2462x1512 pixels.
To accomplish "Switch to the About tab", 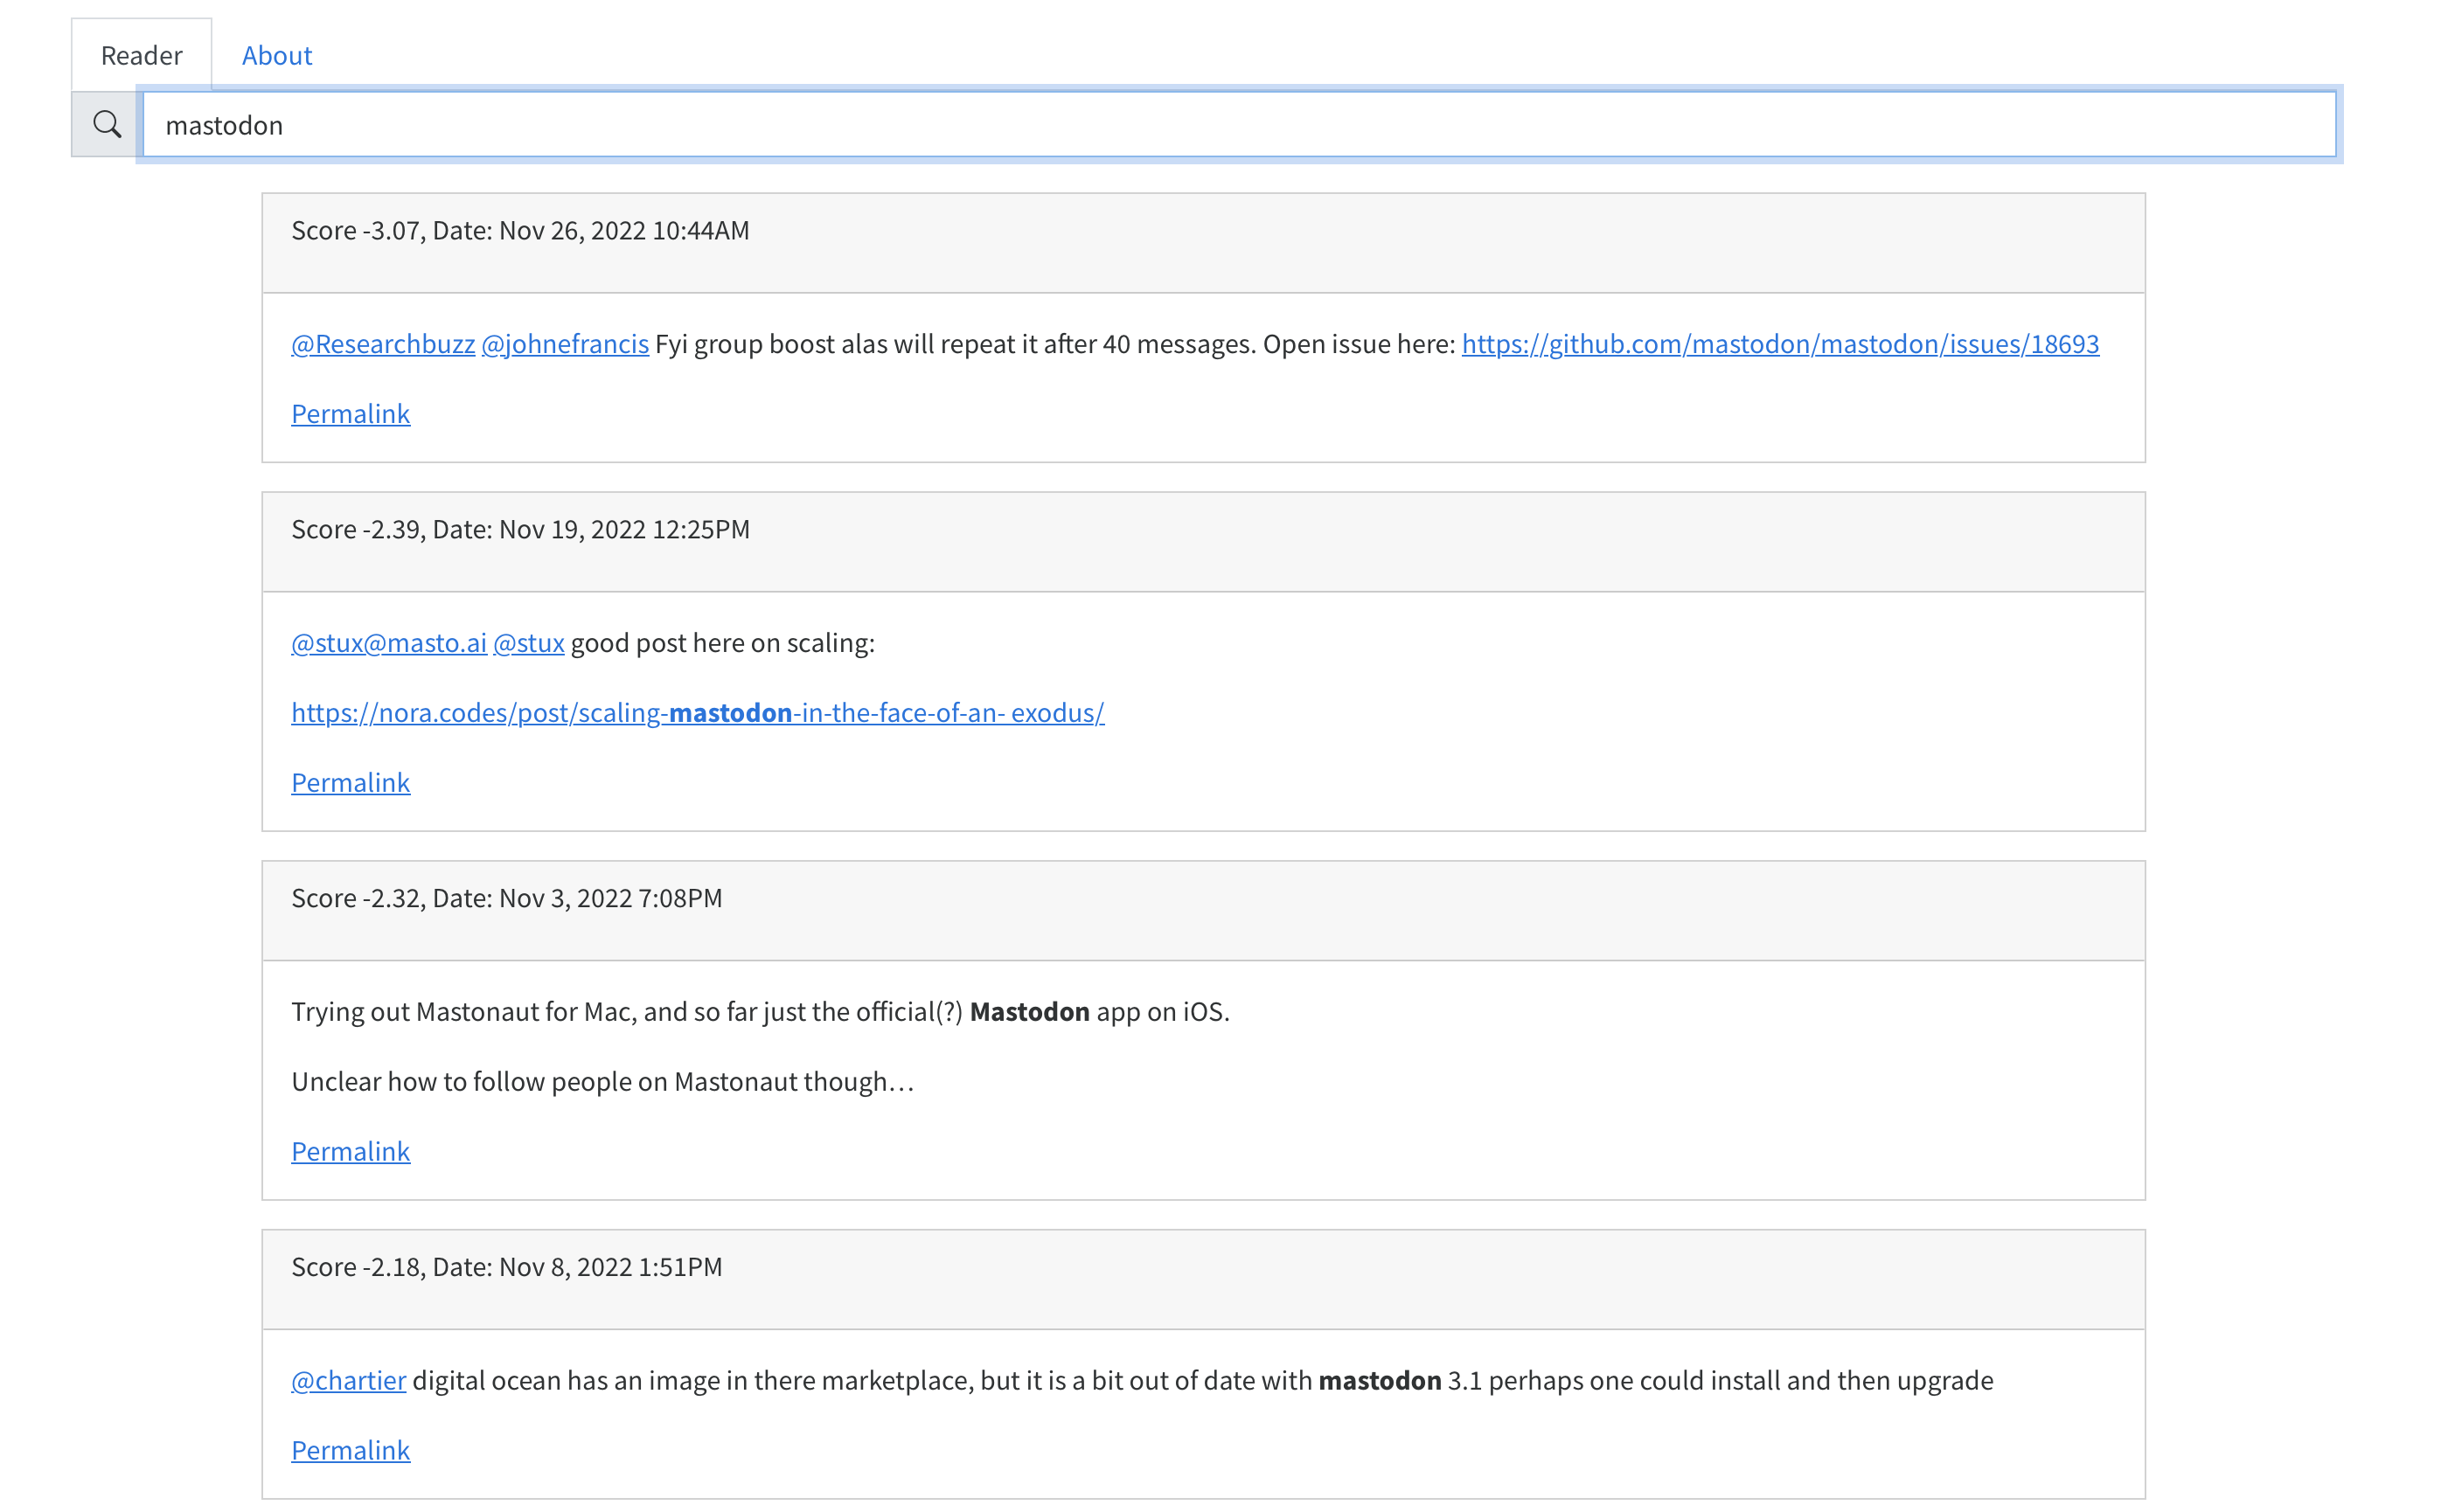I will pyautogui.click(x=276, y=55).
